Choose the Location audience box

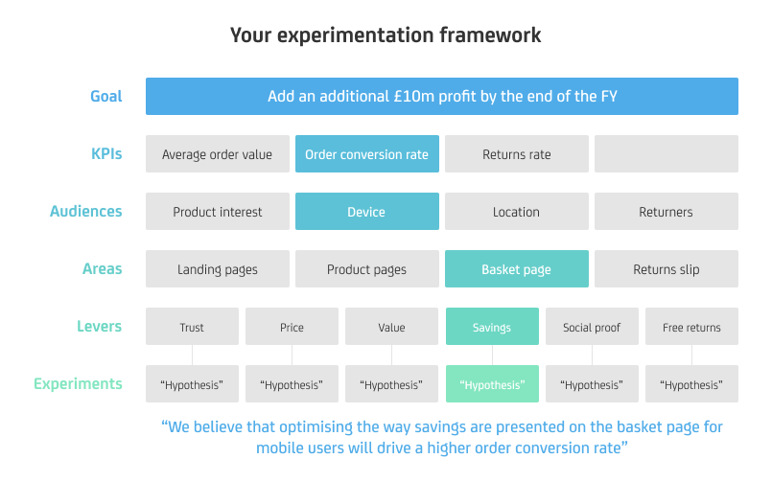[517, 212]
